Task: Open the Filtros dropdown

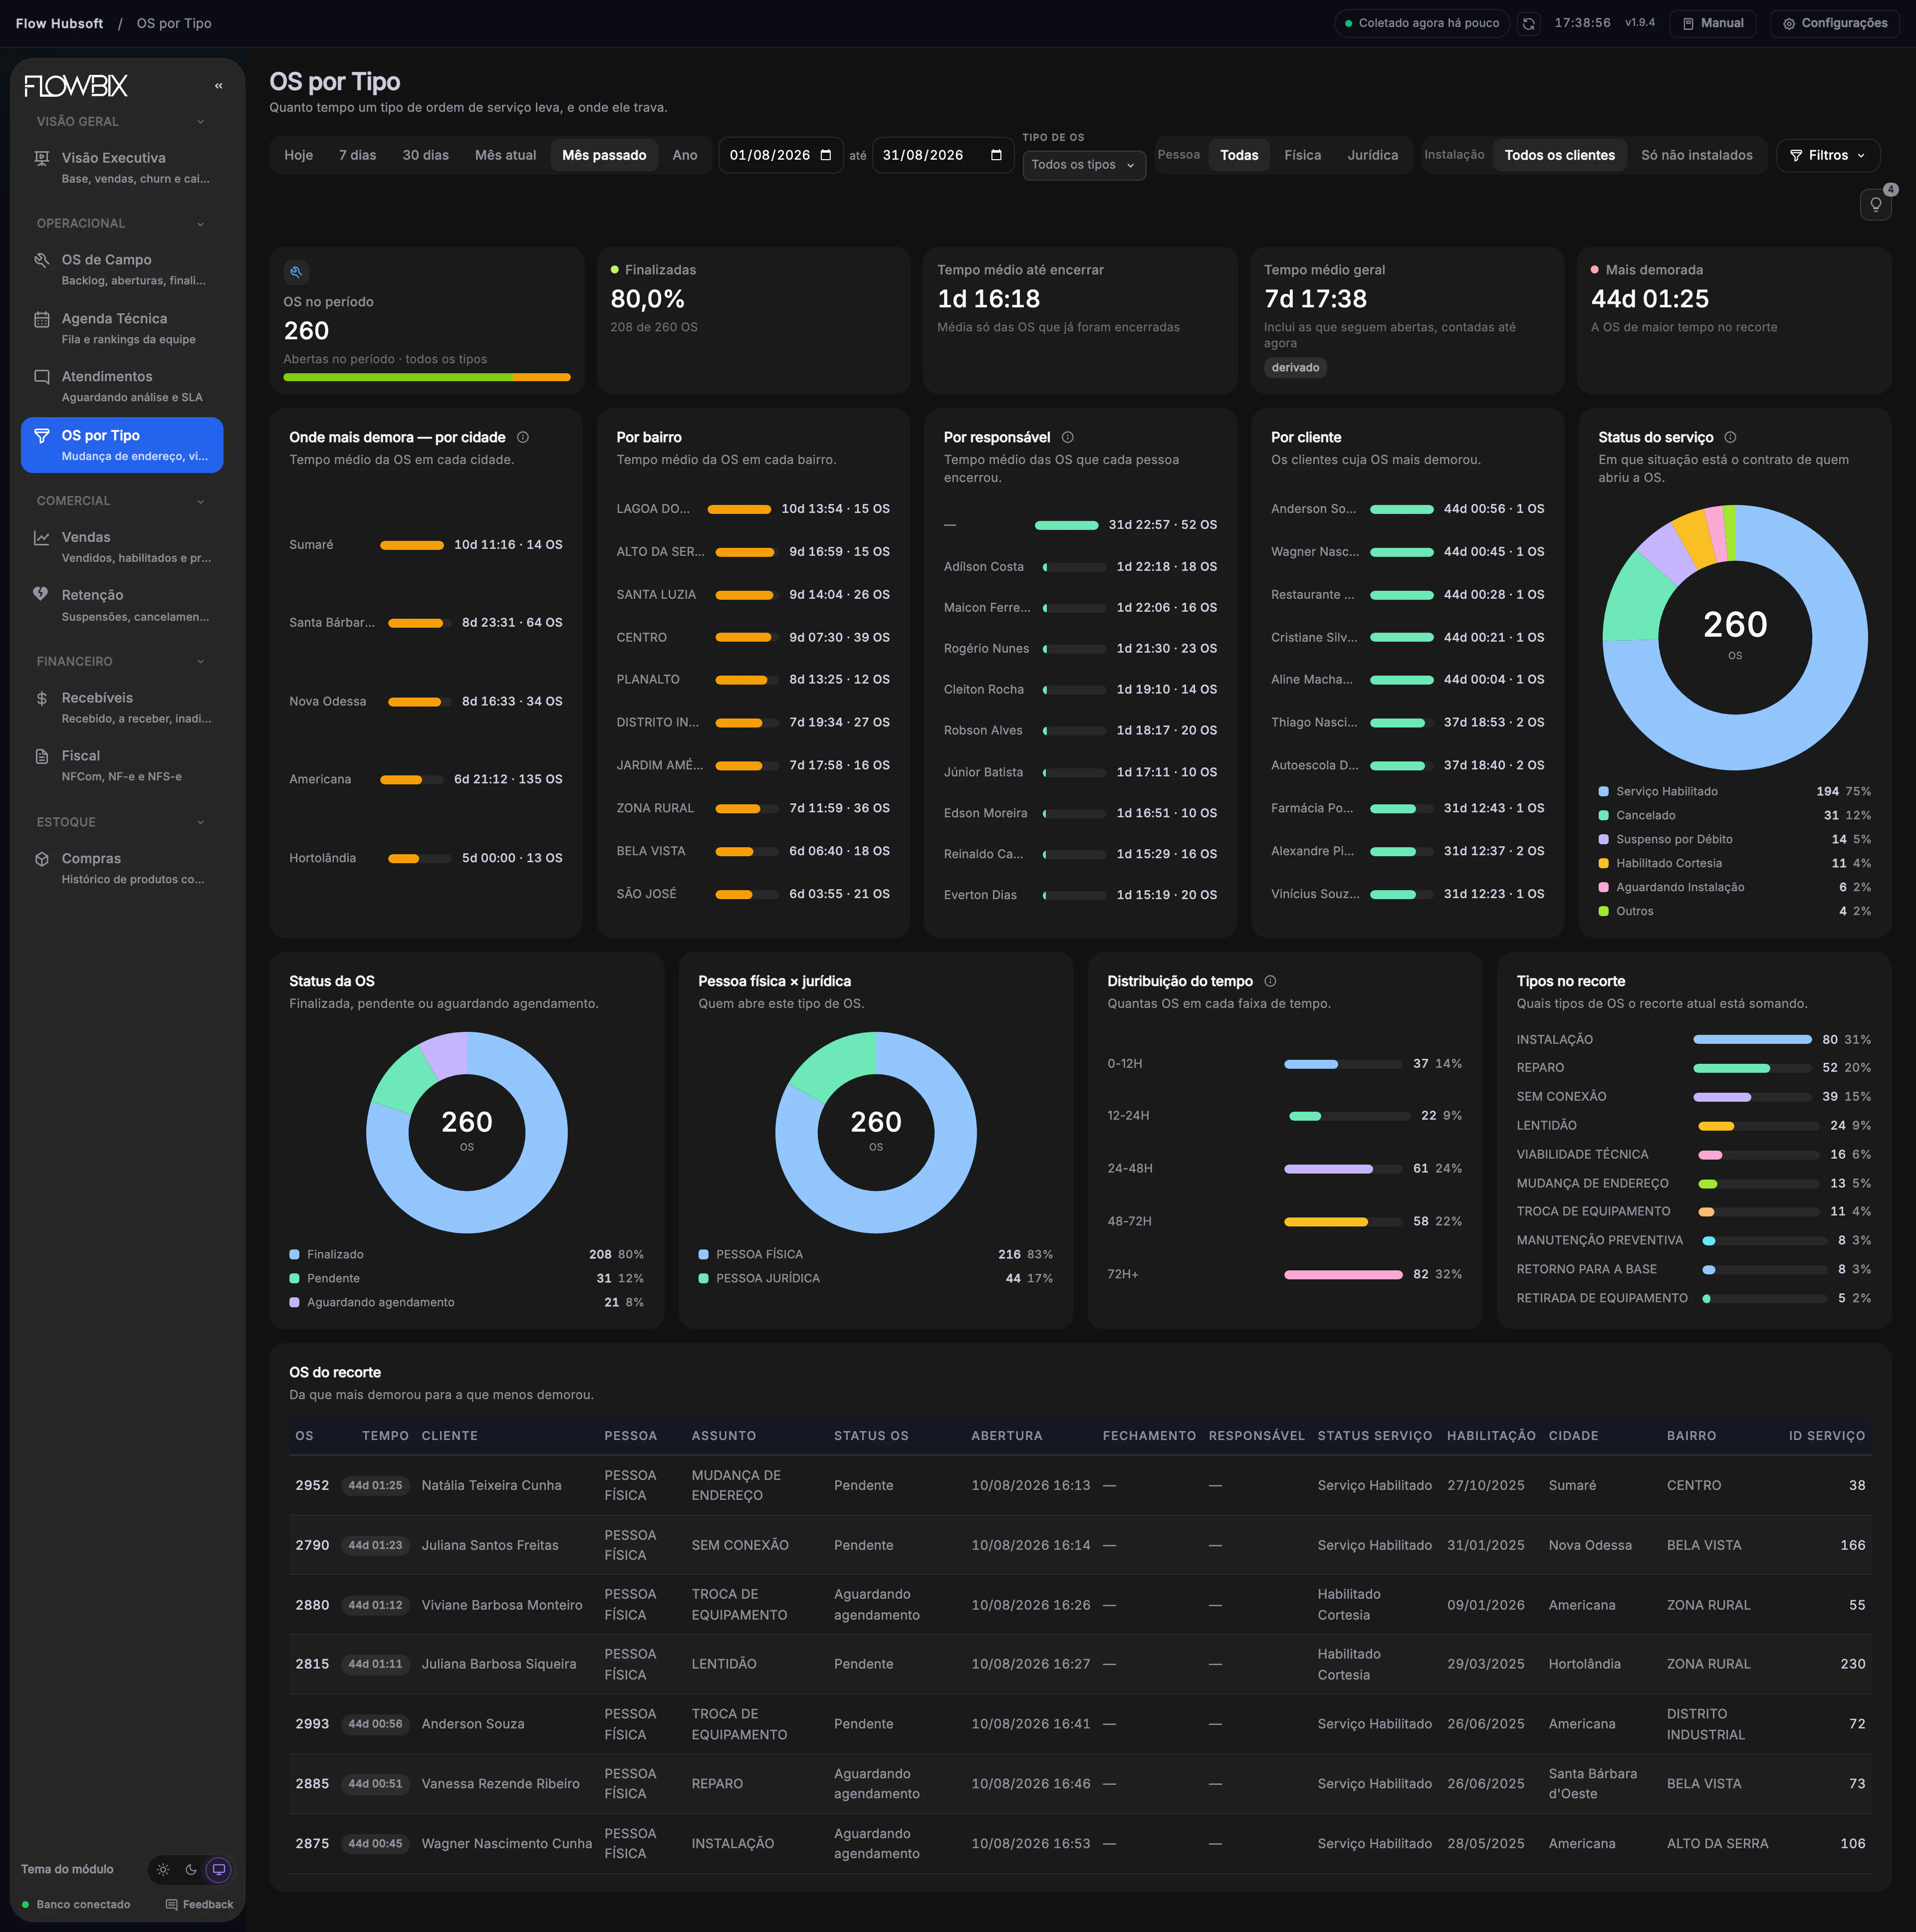Action: pyautogui.click(x=1827, y=155)
